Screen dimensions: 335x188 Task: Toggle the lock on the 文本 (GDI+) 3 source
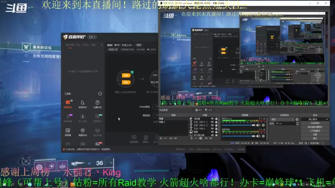(216, 122)
